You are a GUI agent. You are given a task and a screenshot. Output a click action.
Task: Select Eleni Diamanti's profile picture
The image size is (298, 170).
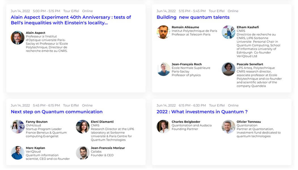pyautogui.click(x=82, y=127)
